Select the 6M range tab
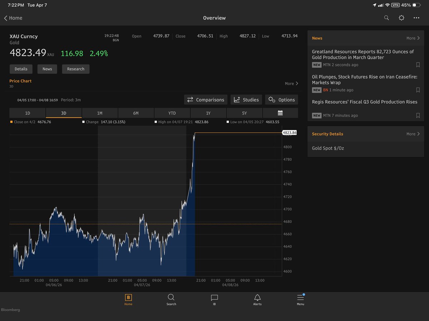Image resolution: width=429 pixels, height=321 pixels. (x=136, y=113)
